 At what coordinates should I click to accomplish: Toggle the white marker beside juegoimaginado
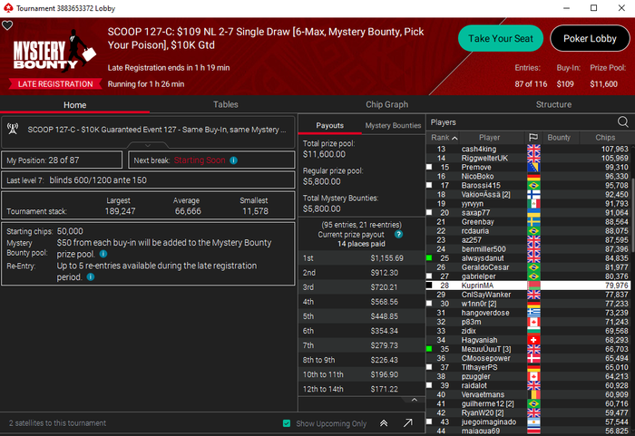click(x=429, y=421)
